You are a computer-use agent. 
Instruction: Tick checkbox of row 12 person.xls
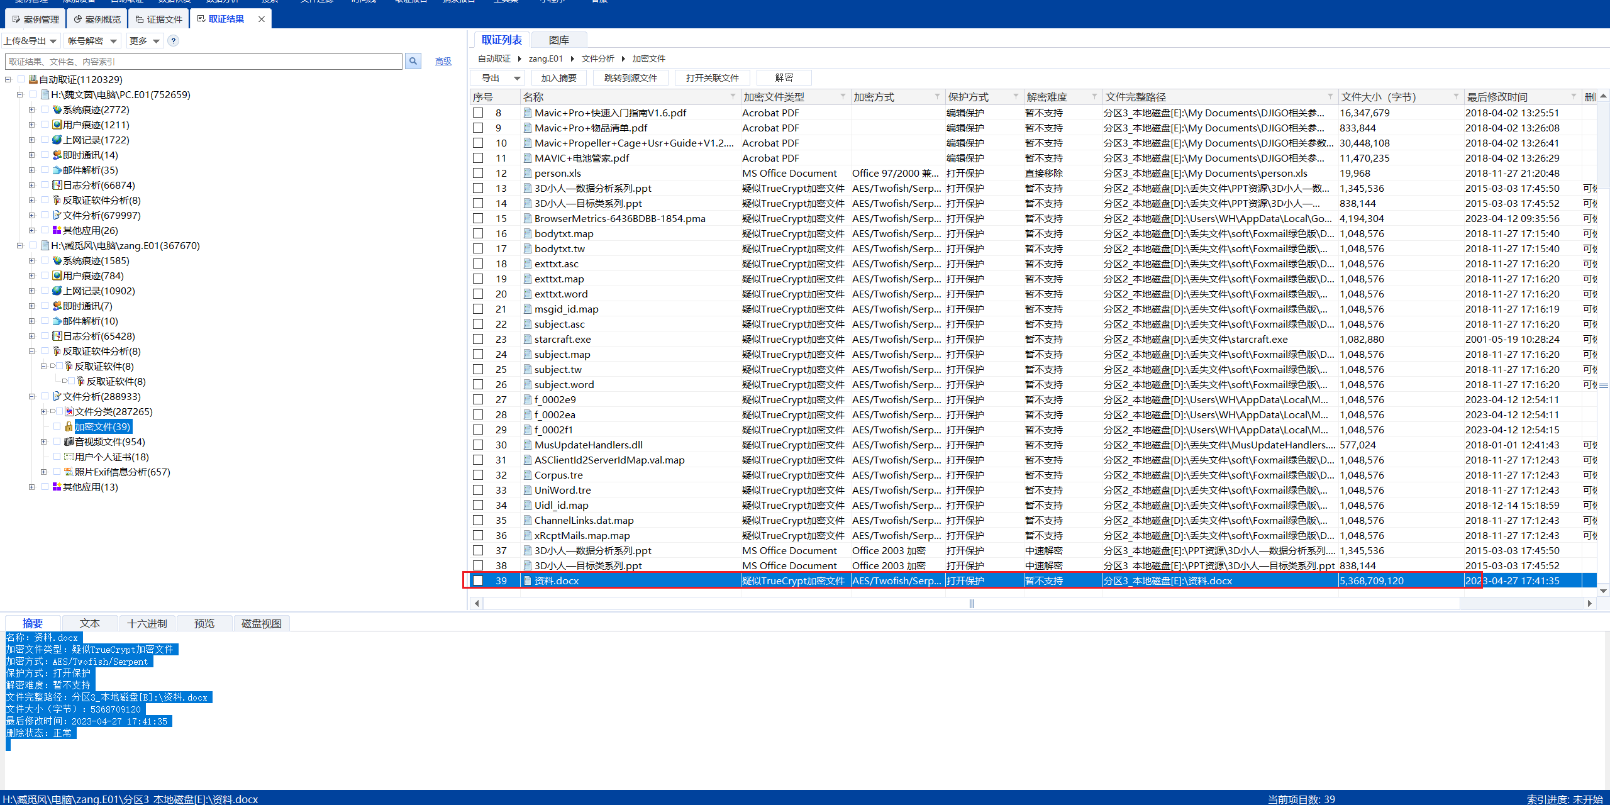(x=478, y=173)
